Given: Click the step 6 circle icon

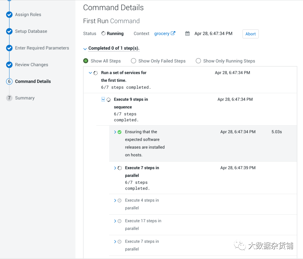Looking at the screenshot, I should coord(9,82).
